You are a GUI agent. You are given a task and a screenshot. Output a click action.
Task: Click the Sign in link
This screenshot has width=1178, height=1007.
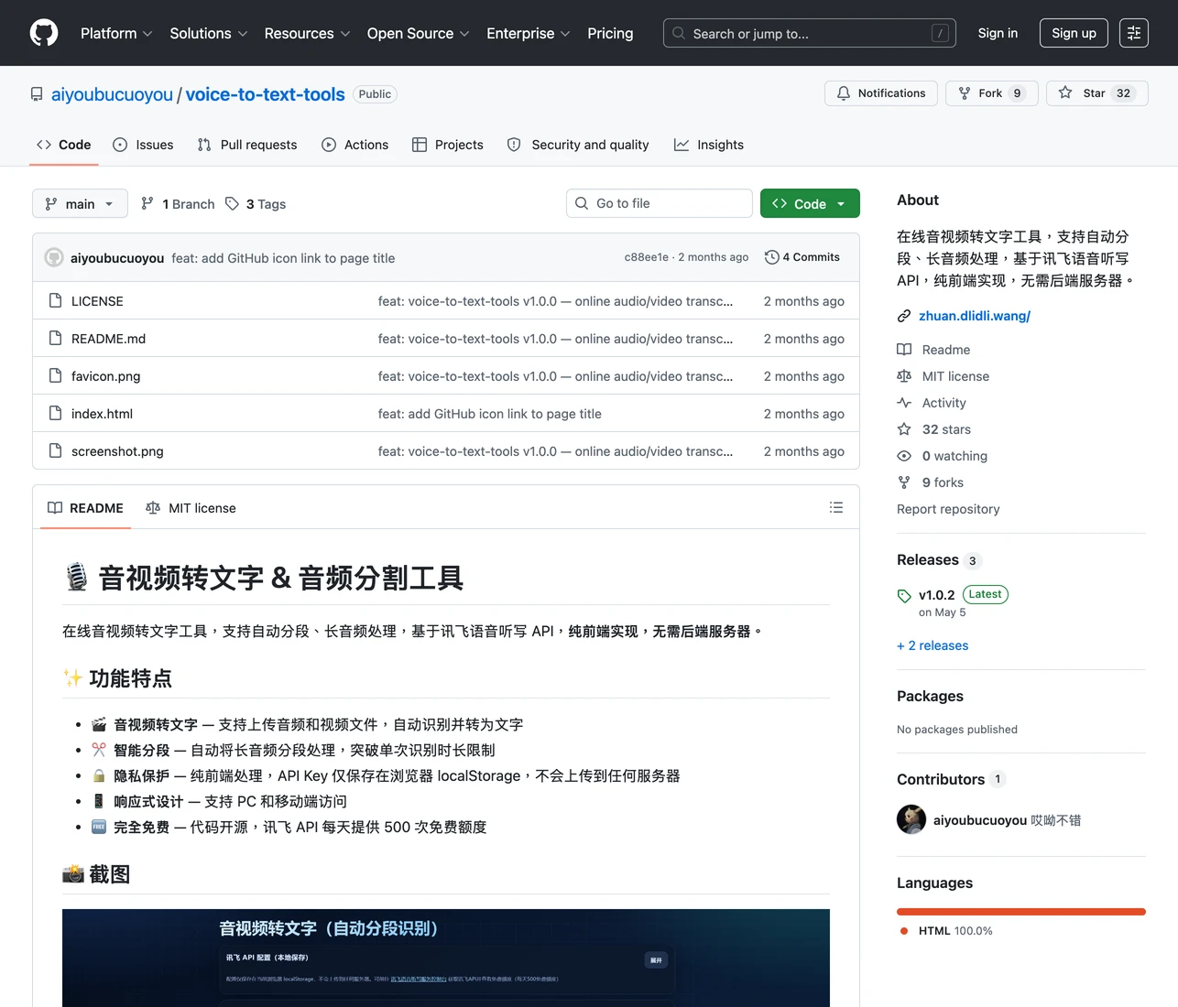tap(998, 33)
